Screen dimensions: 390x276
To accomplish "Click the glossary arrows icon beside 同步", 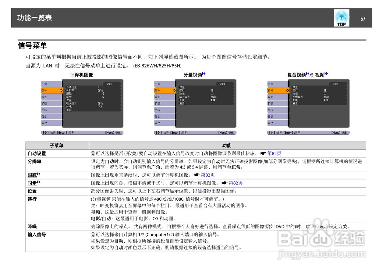I will point(39,182).
